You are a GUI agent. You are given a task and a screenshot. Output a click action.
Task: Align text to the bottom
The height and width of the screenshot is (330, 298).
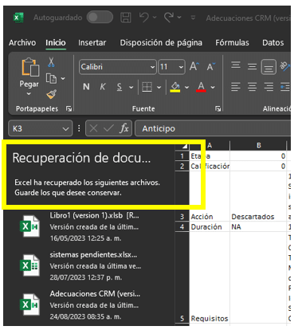point(269,67)
